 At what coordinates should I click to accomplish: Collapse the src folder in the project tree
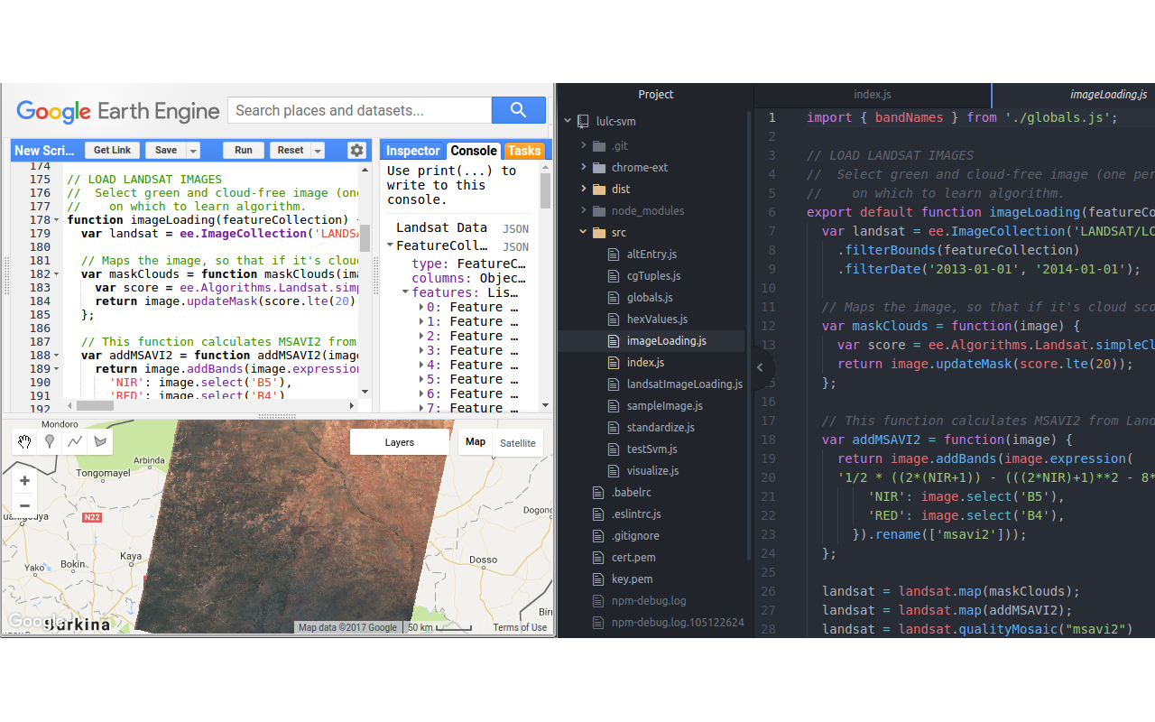(x=584, y=233)
